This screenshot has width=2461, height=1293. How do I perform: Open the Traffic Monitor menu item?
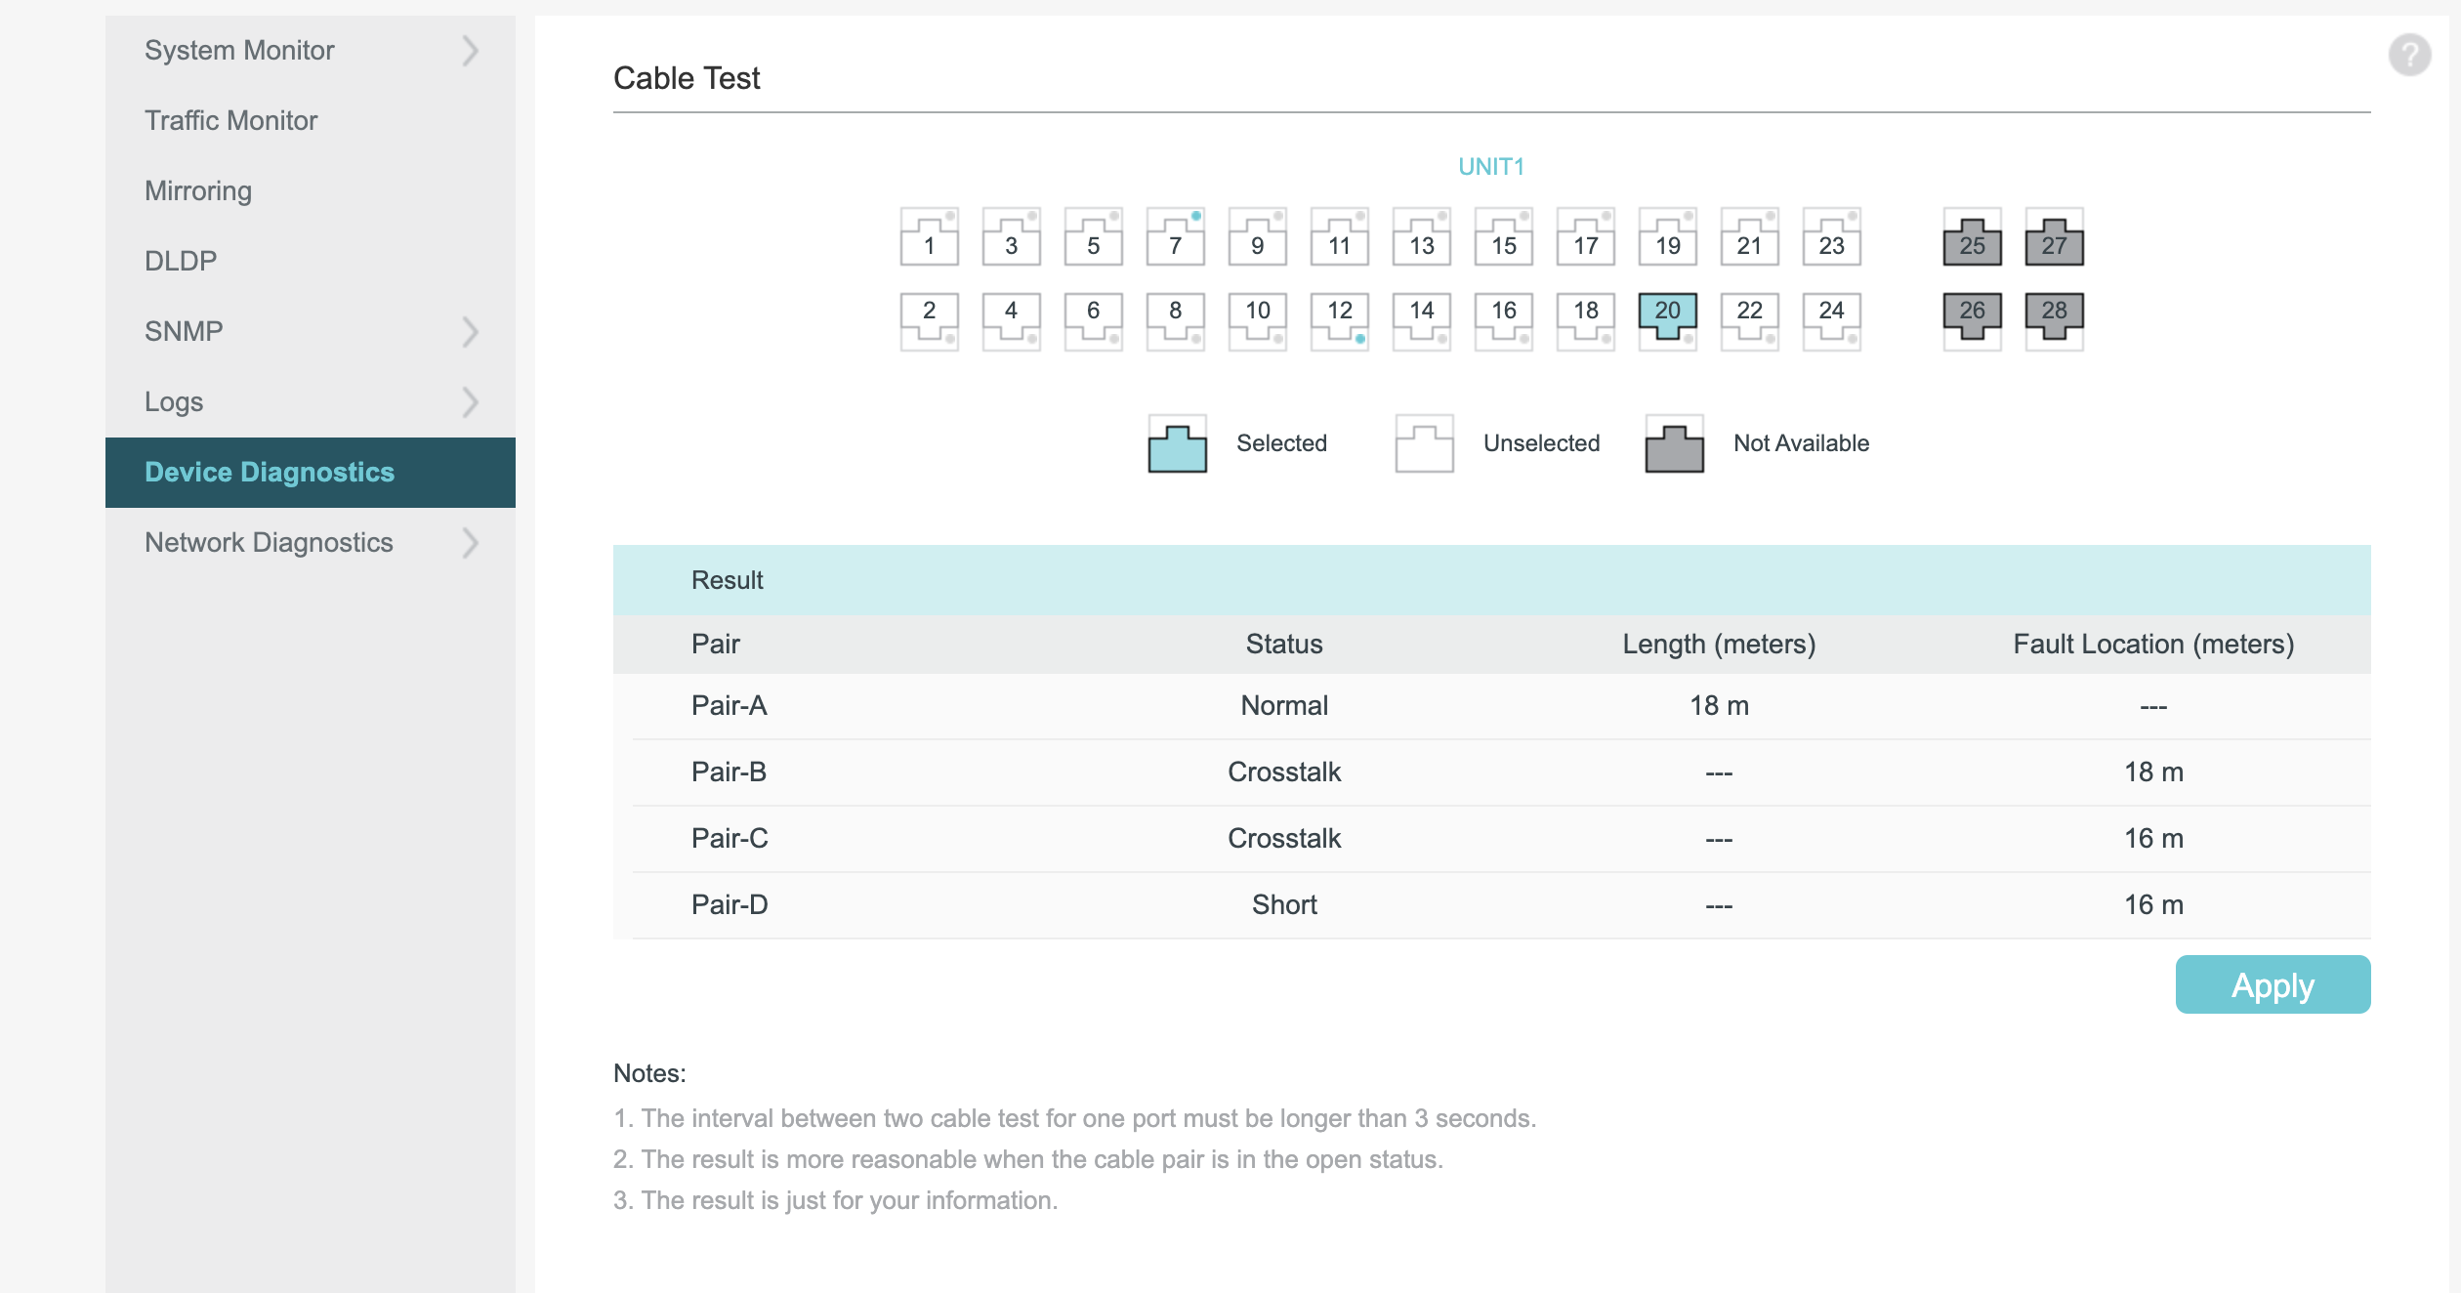coord(230,121)
